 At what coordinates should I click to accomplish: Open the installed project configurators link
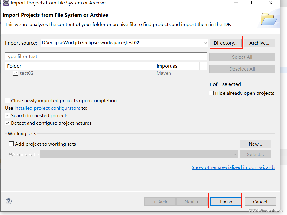(x=47, y=108)
